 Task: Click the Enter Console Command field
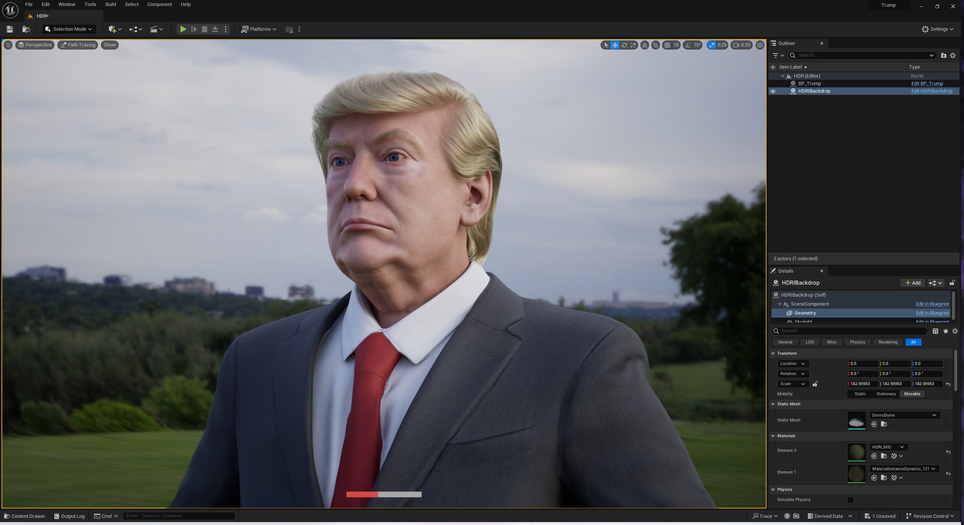pos(179,516)
